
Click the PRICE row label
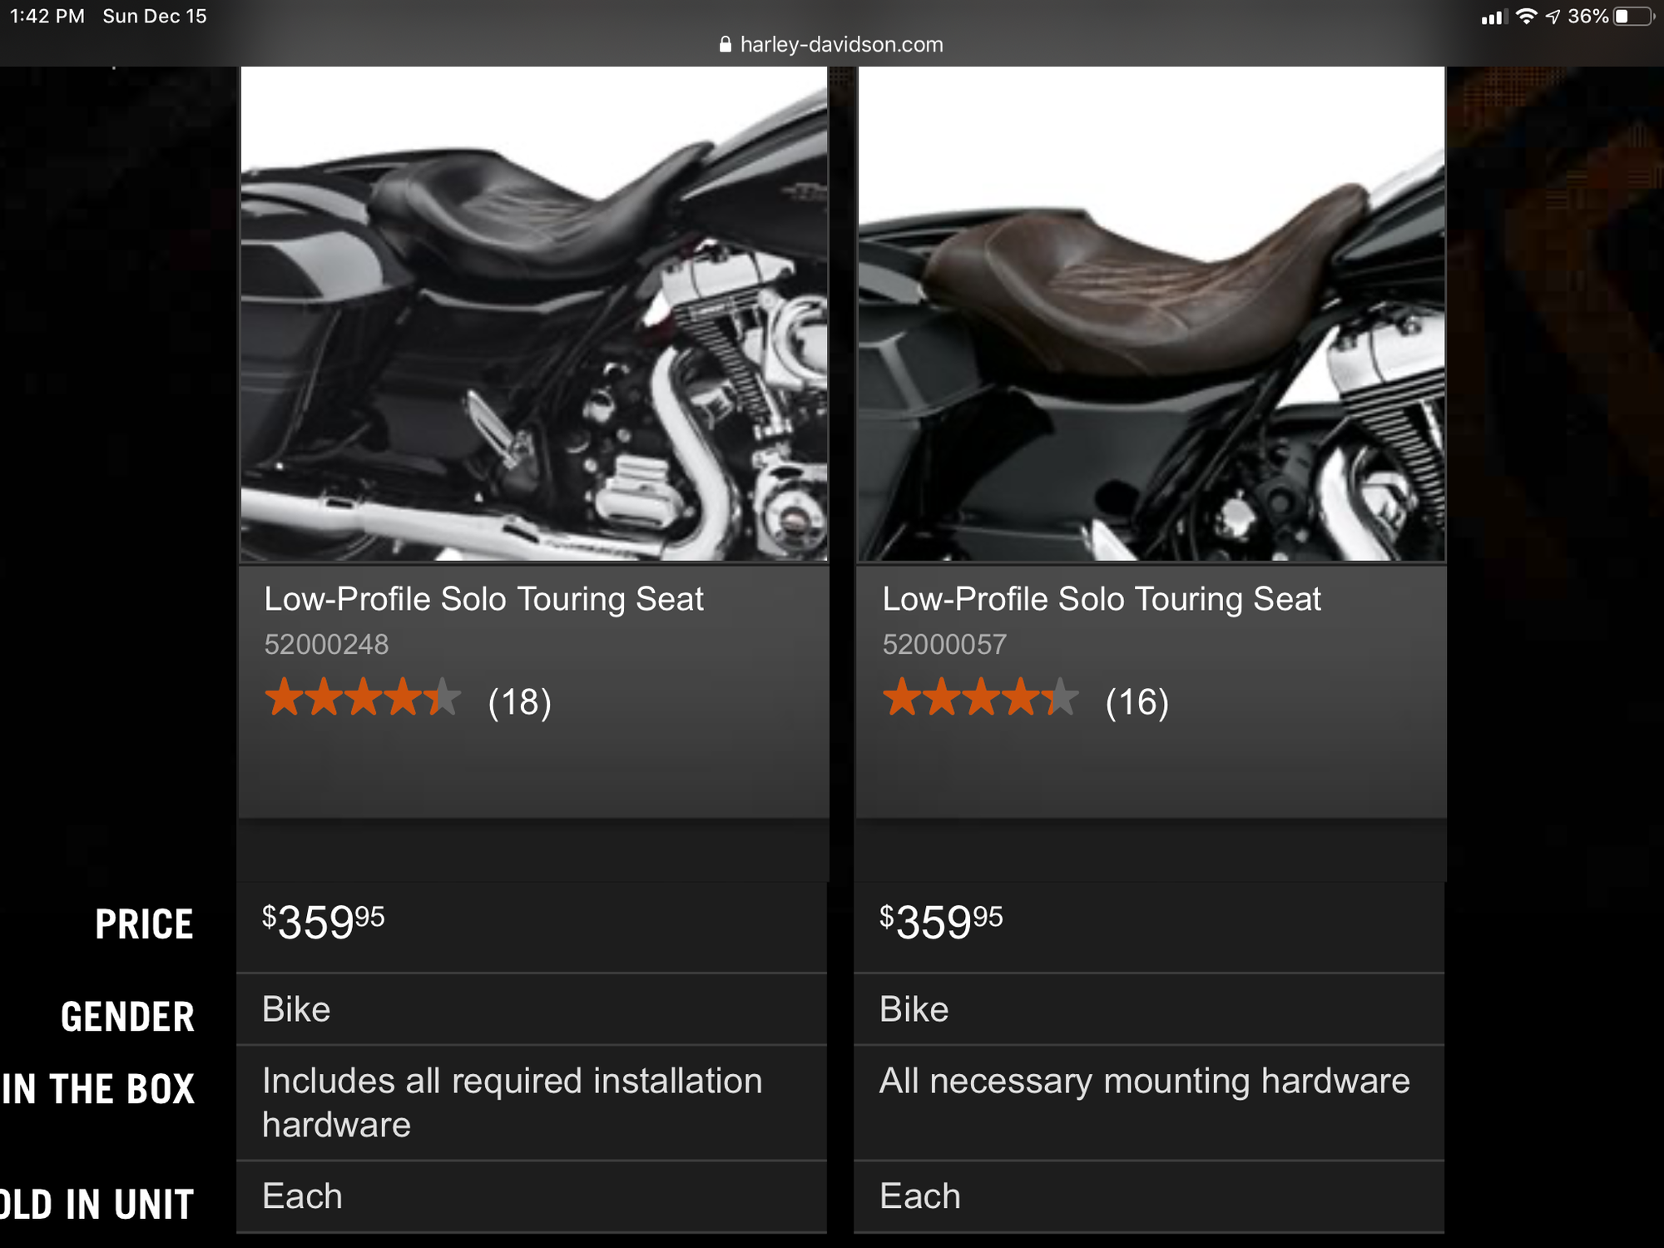(144, 924)
